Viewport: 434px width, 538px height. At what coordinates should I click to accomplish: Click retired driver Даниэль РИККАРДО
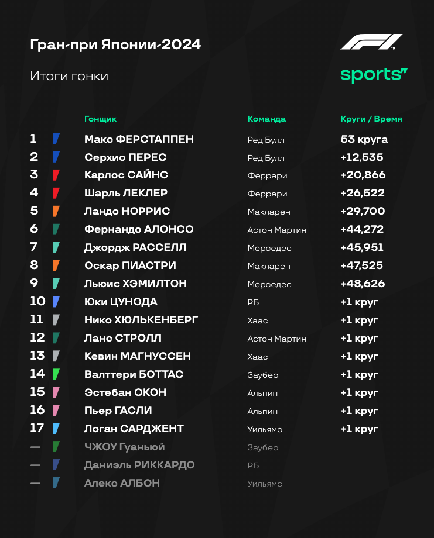(x=139, y=465)
